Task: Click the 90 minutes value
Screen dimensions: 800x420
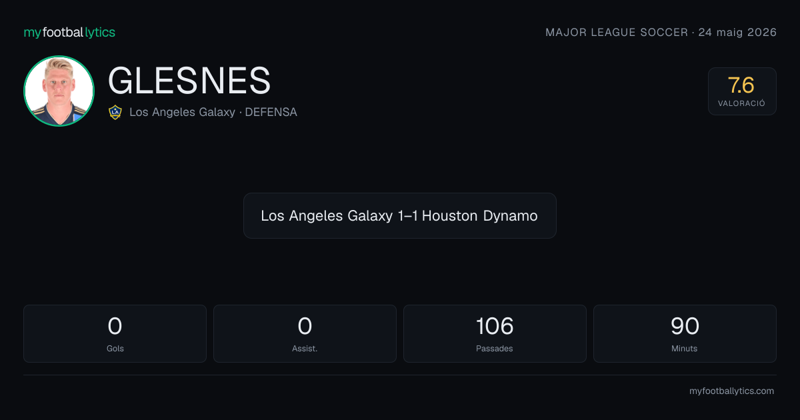Action: pyautogui.click(x=685, y=326)
